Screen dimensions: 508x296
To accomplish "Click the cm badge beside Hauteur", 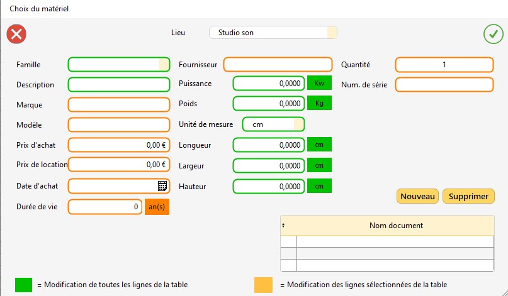I will point(319,187).
